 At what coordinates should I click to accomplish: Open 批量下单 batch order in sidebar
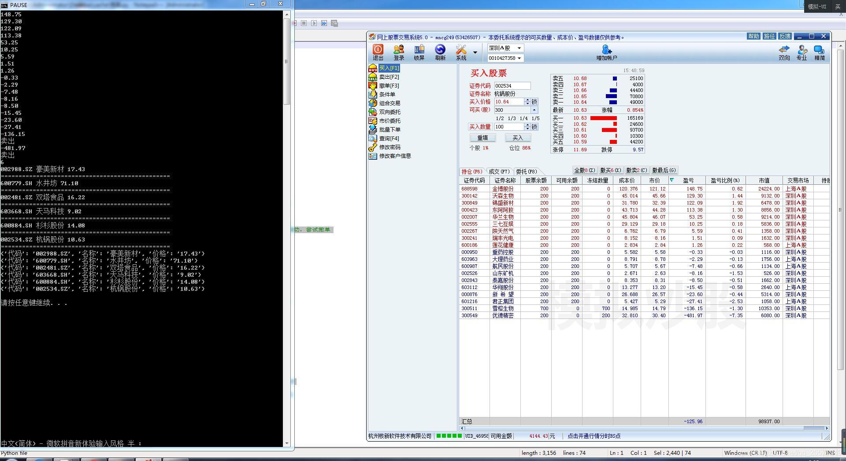390,130
